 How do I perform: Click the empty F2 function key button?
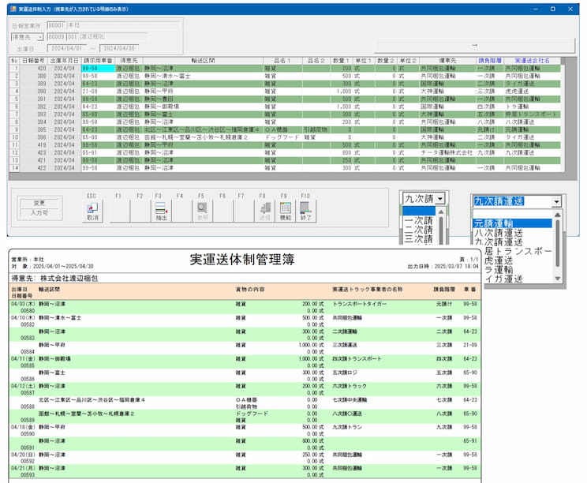click(140, 212)
